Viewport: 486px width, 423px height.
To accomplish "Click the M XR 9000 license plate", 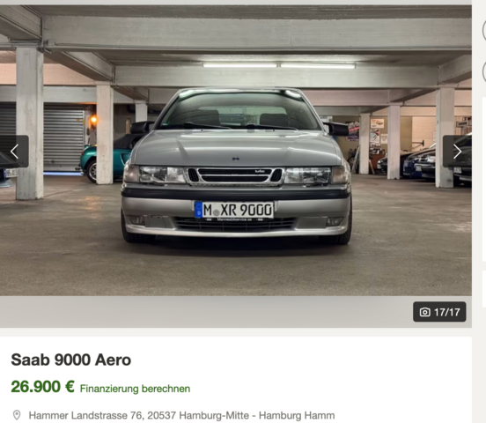I will point(234,210).
